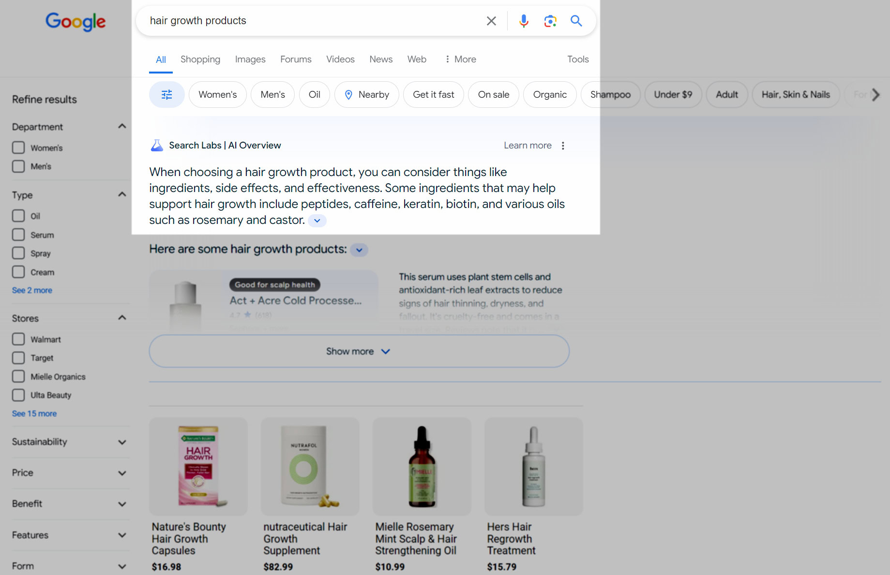Apply the Oil filter chip

(315, 95)
